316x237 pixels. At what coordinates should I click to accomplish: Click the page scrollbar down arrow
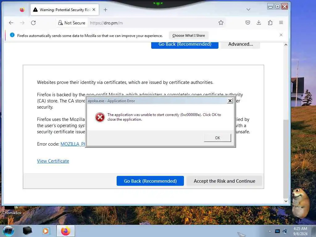click(286, 201)
